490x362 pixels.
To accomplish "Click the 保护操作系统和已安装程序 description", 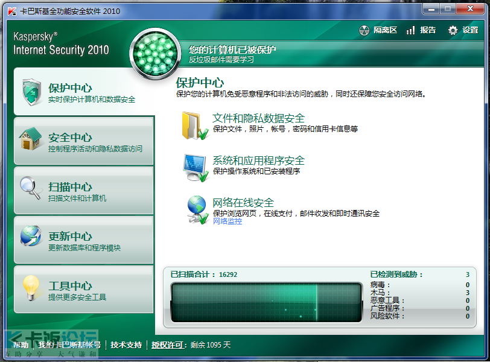I will [256, 171].
